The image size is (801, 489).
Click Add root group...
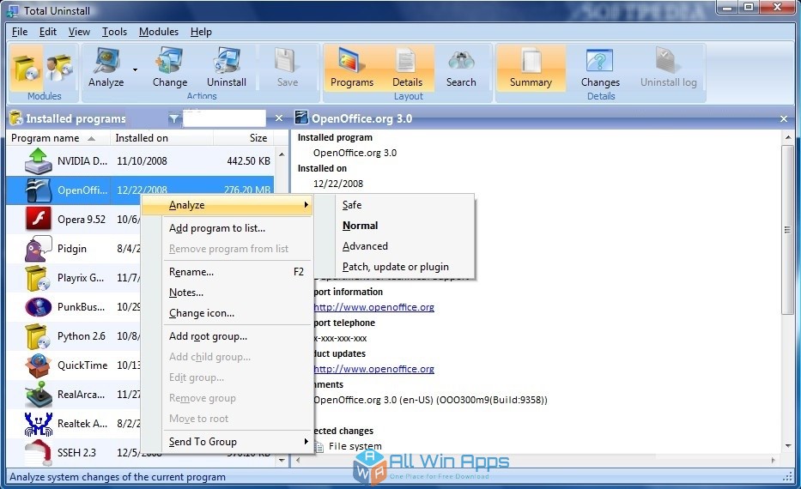227,336
